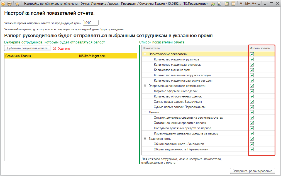Click the 1C application logo icon
281x176 pixels.
click(x=3, y=4)
